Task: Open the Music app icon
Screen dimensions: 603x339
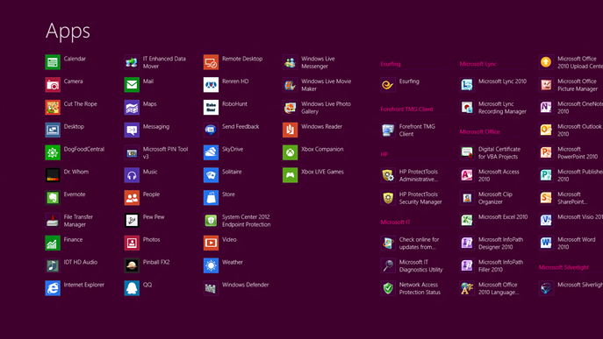Action: pyautogui.click(x=132, y=175)
